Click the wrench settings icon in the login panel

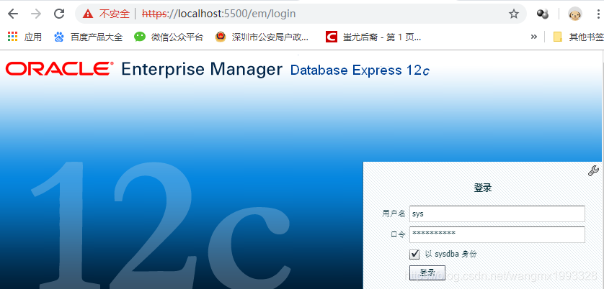pos(593,170)
